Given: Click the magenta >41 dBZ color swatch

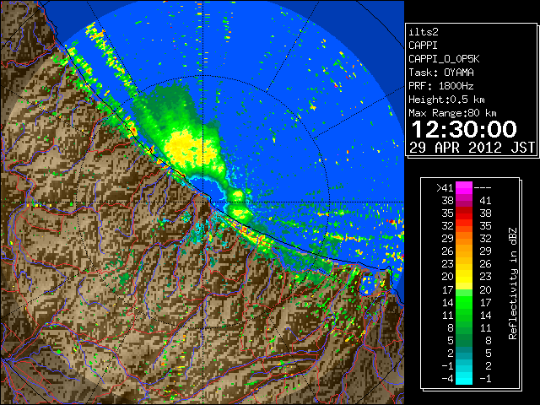Looking at the screenshot, I should [x=464, y=187].
